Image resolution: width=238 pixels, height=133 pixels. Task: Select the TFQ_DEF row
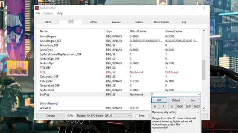pyautogui.click(x=120, y=68)
